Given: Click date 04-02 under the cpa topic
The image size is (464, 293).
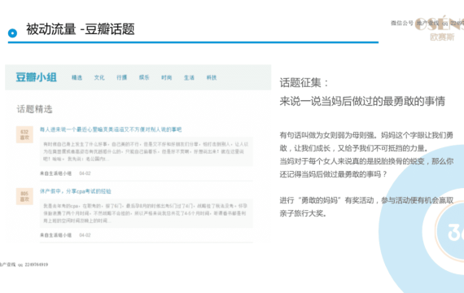Looking at the screenshot, I should (85, 235).
